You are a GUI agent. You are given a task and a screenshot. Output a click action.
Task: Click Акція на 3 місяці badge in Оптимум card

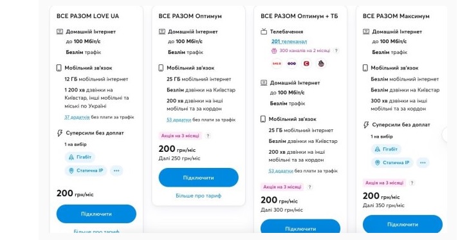click(x=180, y=136)
